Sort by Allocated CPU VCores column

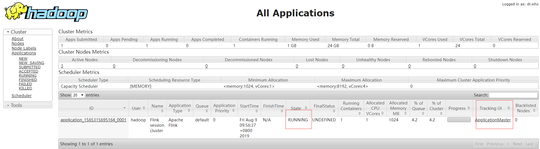coord(375,108)
